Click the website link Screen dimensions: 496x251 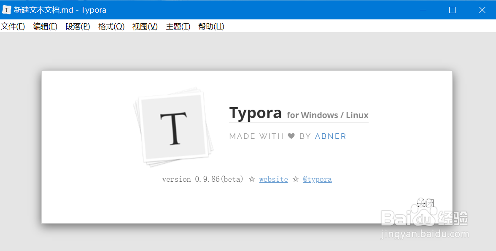click(x=274, y=179)
